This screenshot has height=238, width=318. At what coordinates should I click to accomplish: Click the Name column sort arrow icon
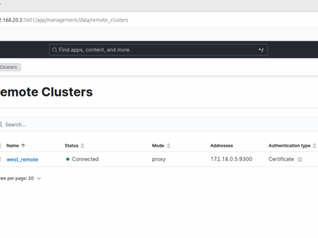[23, 145]
